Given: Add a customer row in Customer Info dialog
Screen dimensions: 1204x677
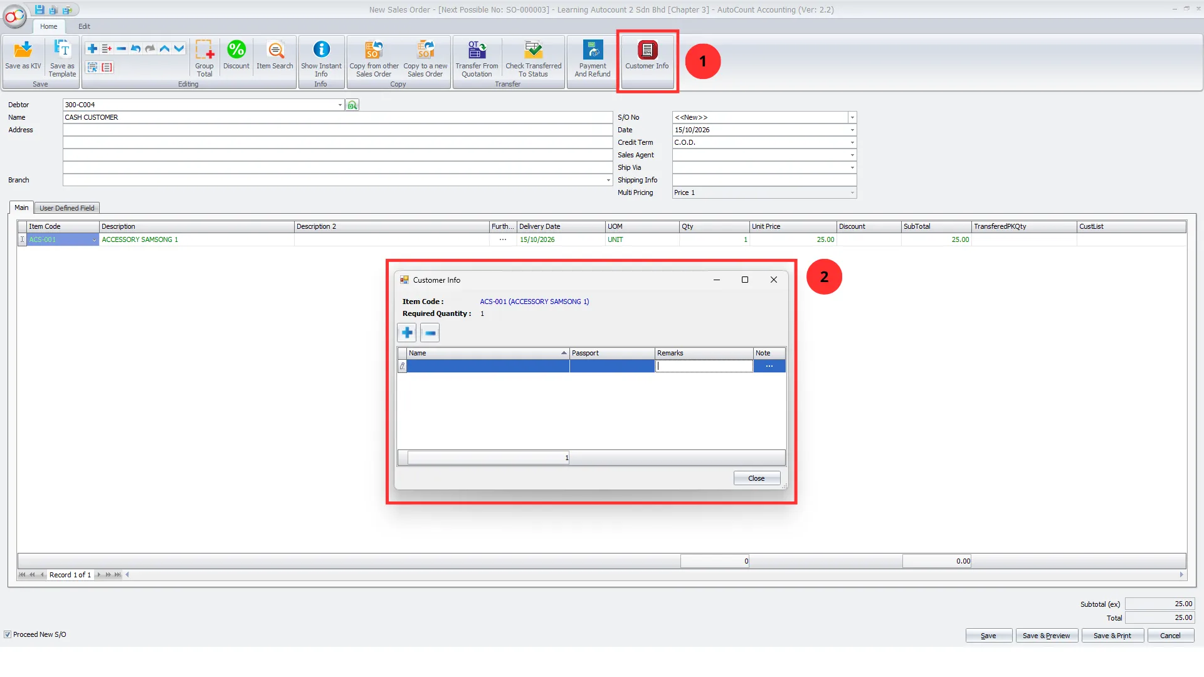Looking at the screenshot, I should pyautogui.click(x=407, y=333).
